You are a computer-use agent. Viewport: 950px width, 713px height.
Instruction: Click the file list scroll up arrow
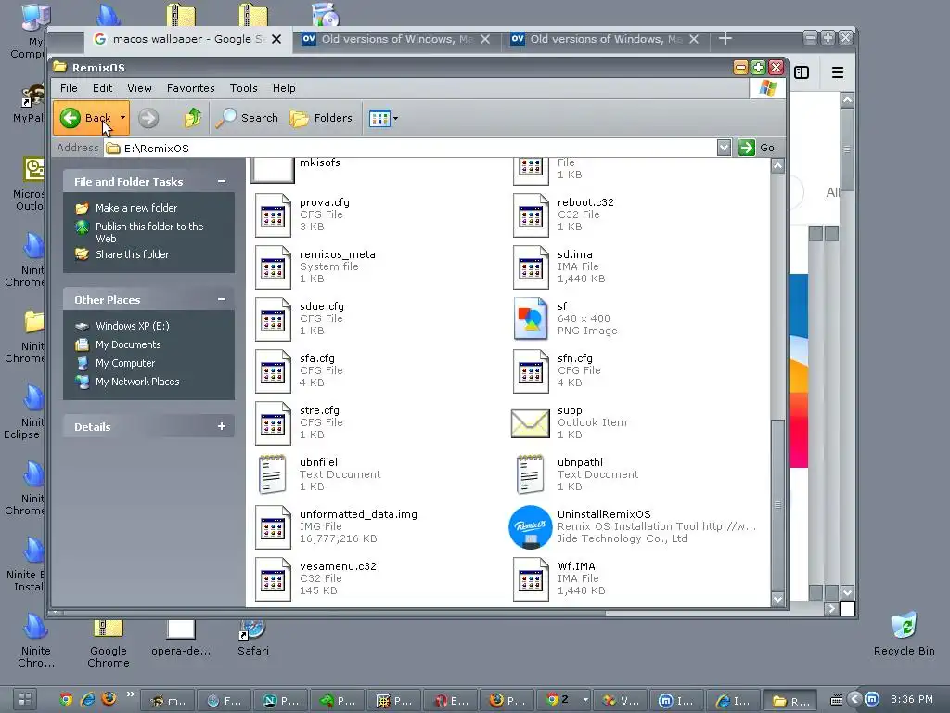click(778, 165)
